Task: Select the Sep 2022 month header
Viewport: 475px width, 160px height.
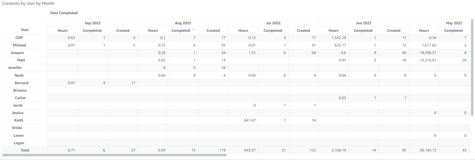Action: pos(93,23)
